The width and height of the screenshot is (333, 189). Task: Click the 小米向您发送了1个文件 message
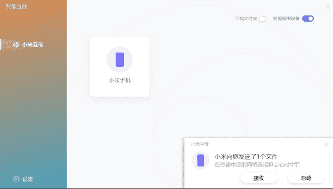point(246,157)
